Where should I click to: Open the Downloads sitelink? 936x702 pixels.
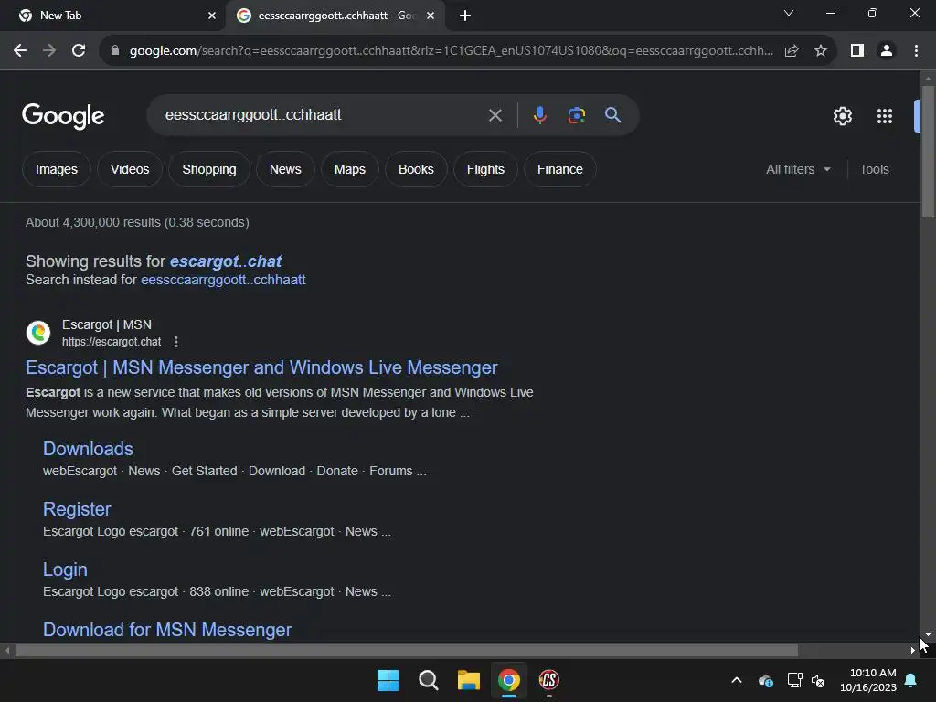pyautogui.click(x=88, y=449)
